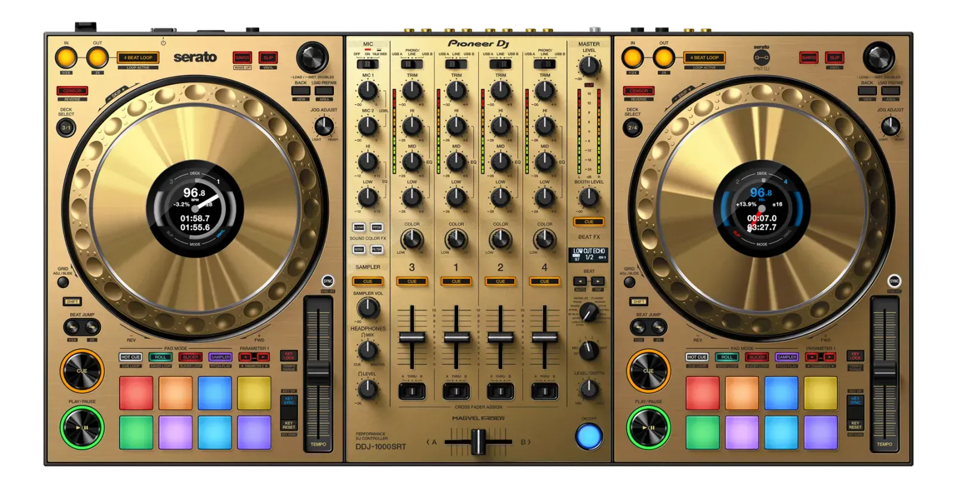Click the left deck TEMPO slider handle
The image size is (957, 498).
[x=318, y=373]
